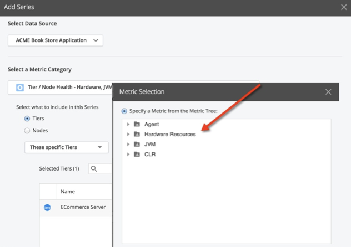Click the Agent folder icon
The image size is (351, 247).
(137, 124)
